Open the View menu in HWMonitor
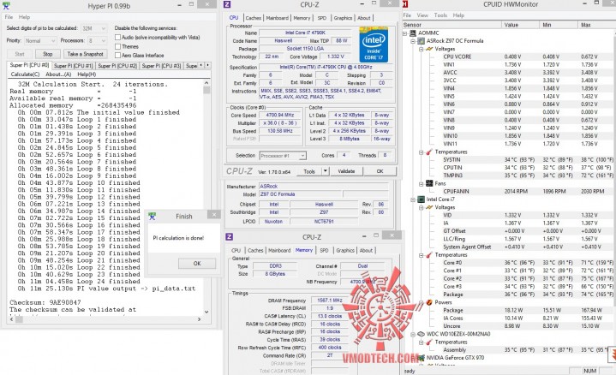 tap(422, 15)
